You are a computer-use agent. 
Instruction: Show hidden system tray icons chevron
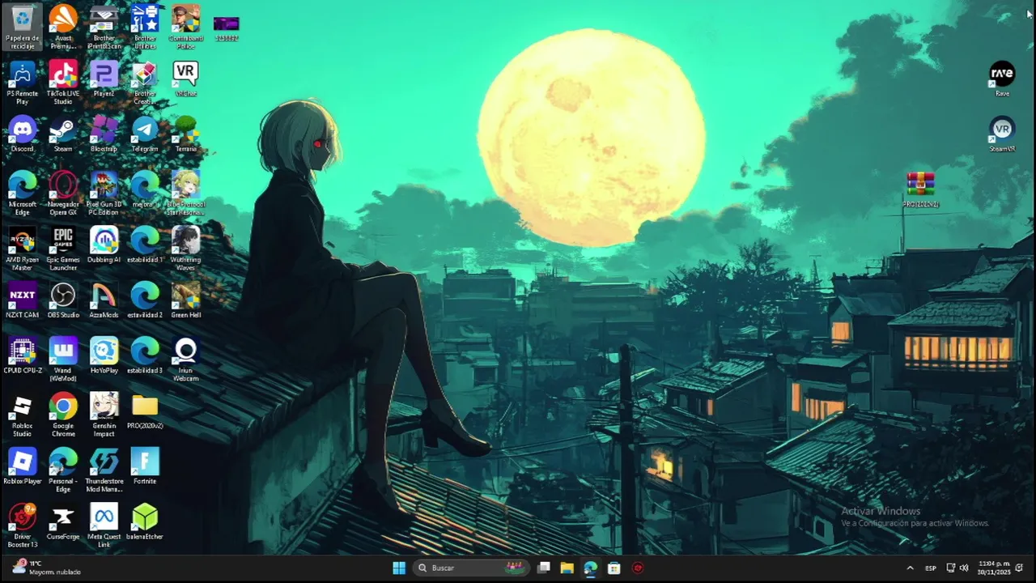point(910,568)
